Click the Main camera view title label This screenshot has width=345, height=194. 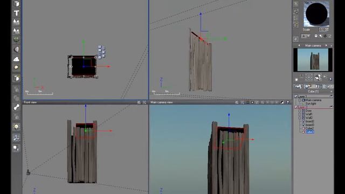(162, 102)
